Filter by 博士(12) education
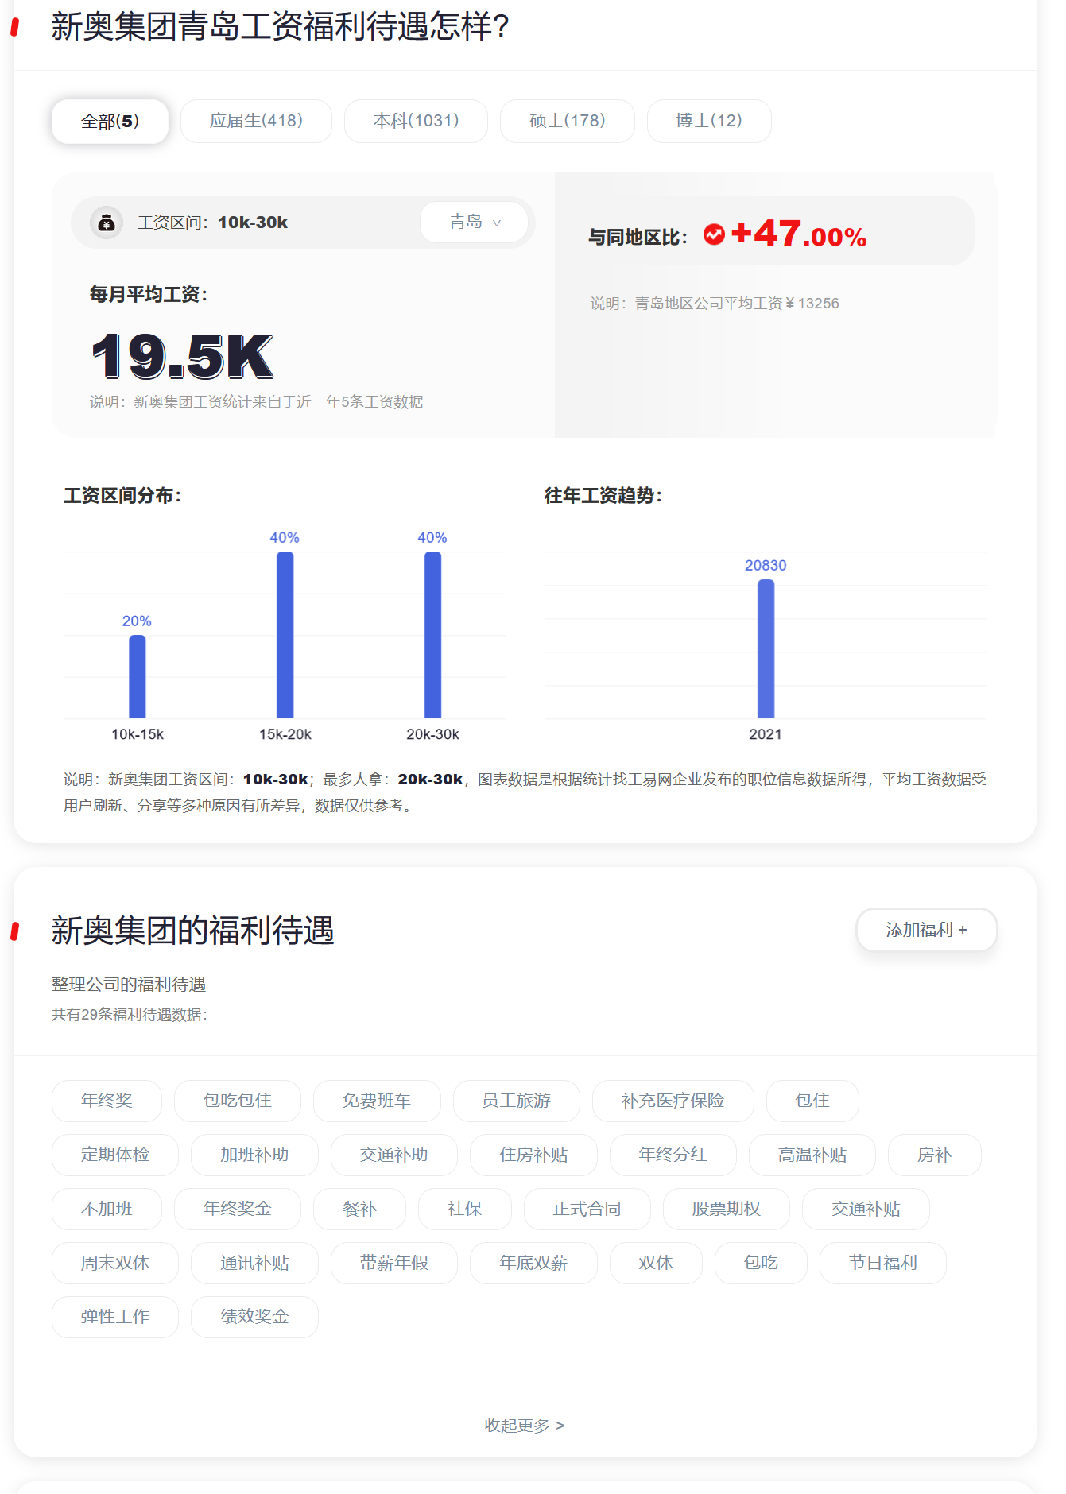 tap(708, 122)
